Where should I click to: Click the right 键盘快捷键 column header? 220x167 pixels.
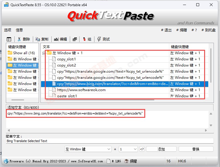point(189,47)
